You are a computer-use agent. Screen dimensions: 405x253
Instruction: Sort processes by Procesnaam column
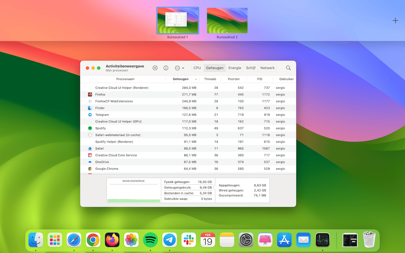125,79
